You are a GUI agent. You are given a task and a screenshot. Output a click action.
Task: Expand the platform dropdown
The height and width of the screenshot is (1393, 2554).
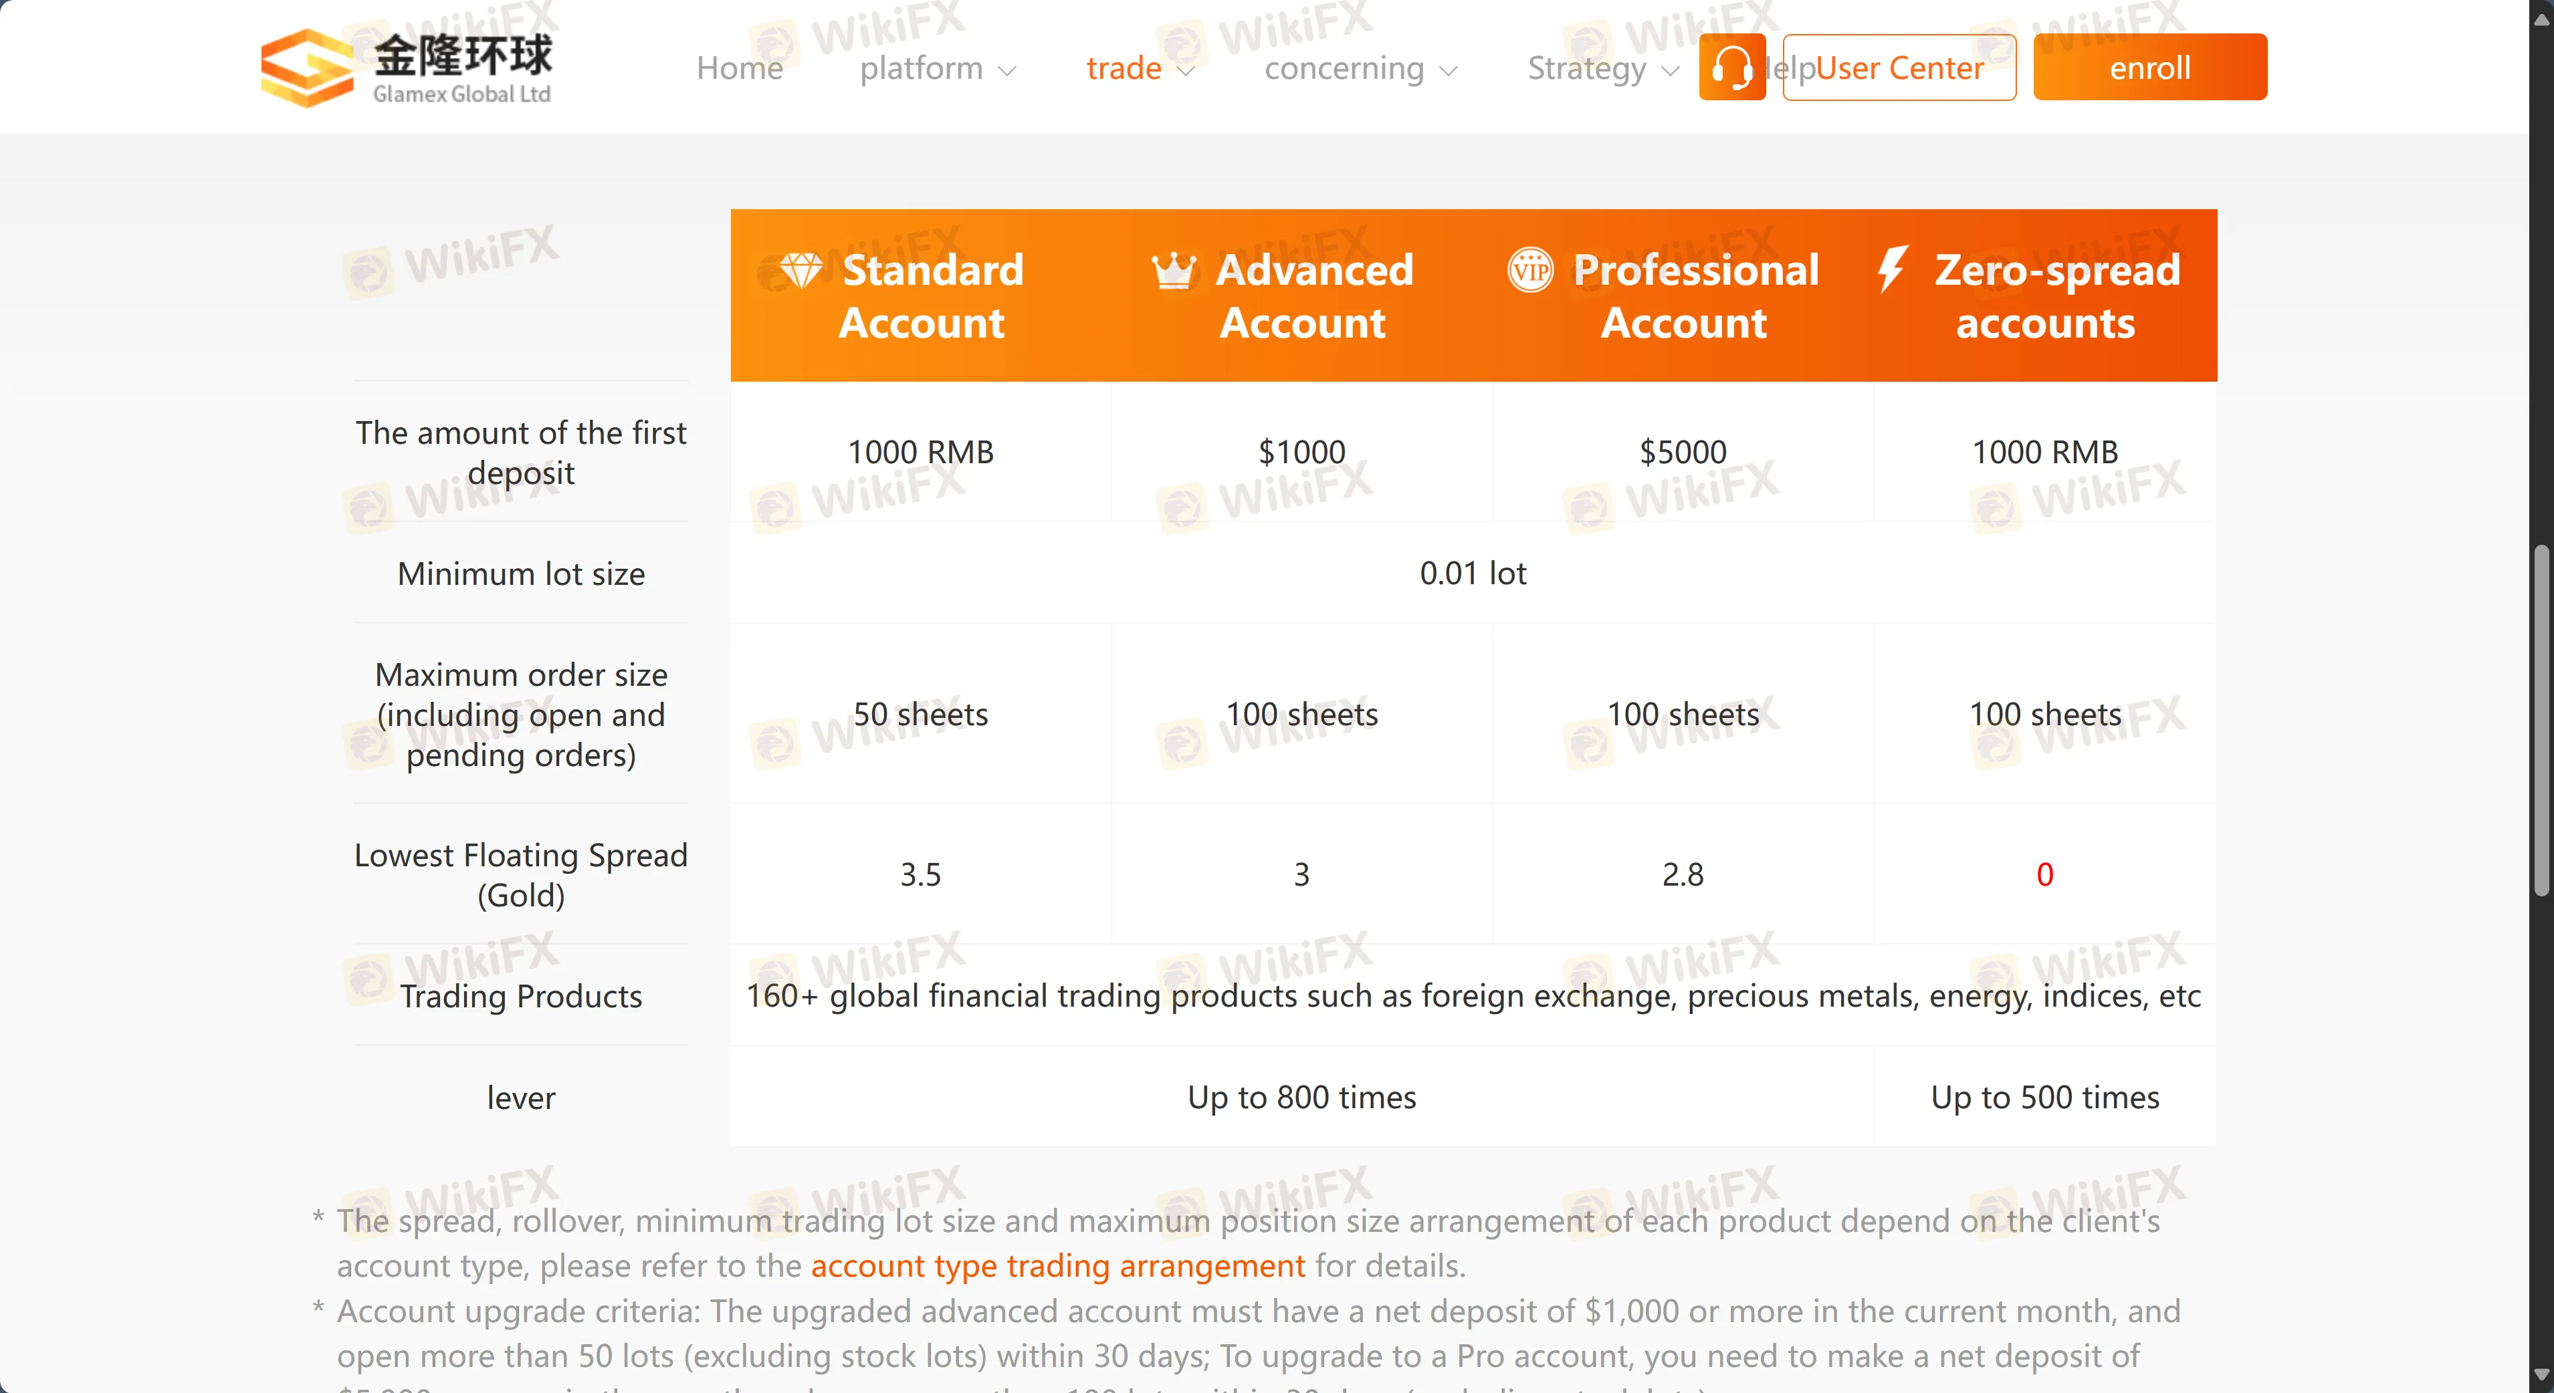[936, 68]
